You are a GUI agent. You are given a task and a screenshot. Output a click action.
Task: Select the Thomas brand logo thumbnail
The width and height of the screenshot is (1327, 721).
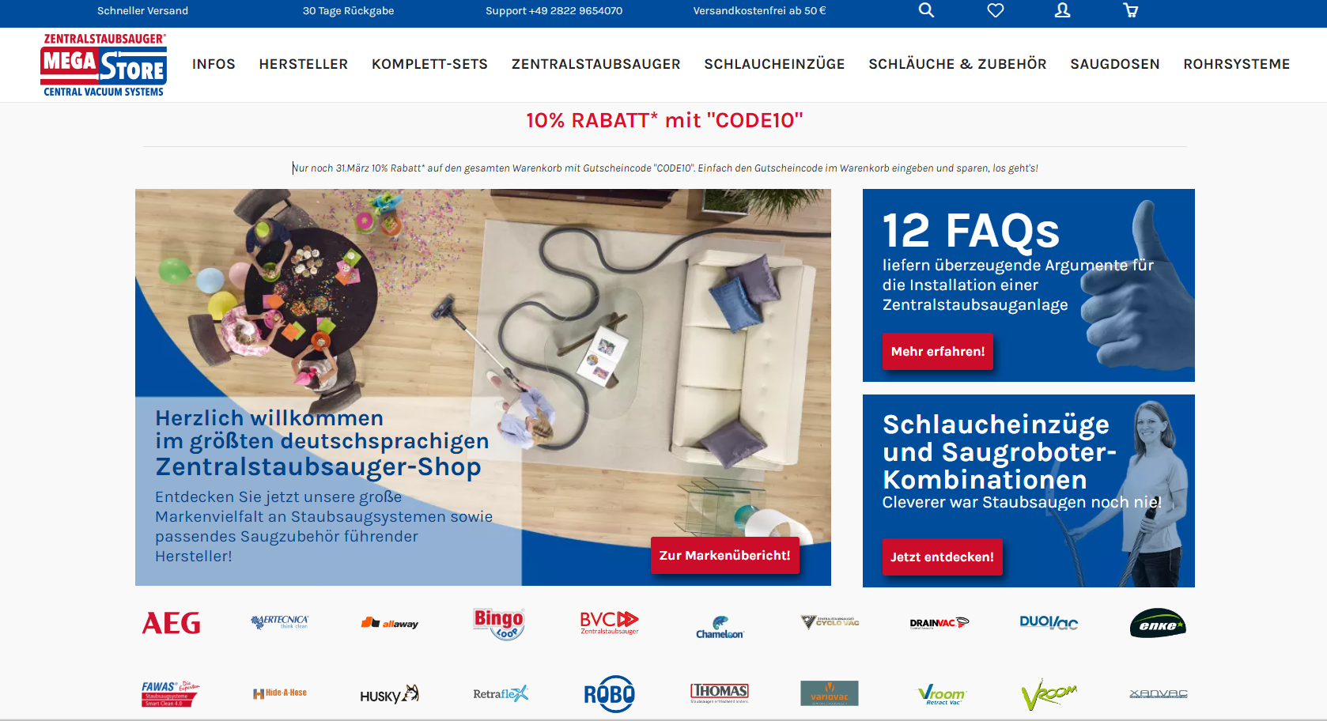click(720, 693)
